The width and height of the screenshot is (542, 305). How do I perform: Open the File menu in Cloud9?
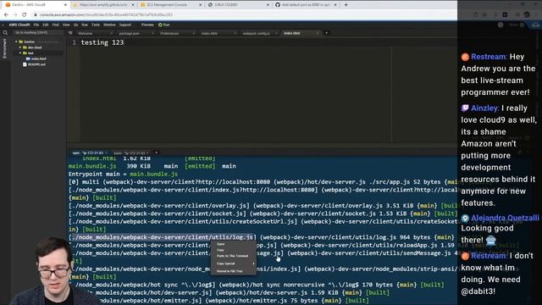tap(36, 25)
